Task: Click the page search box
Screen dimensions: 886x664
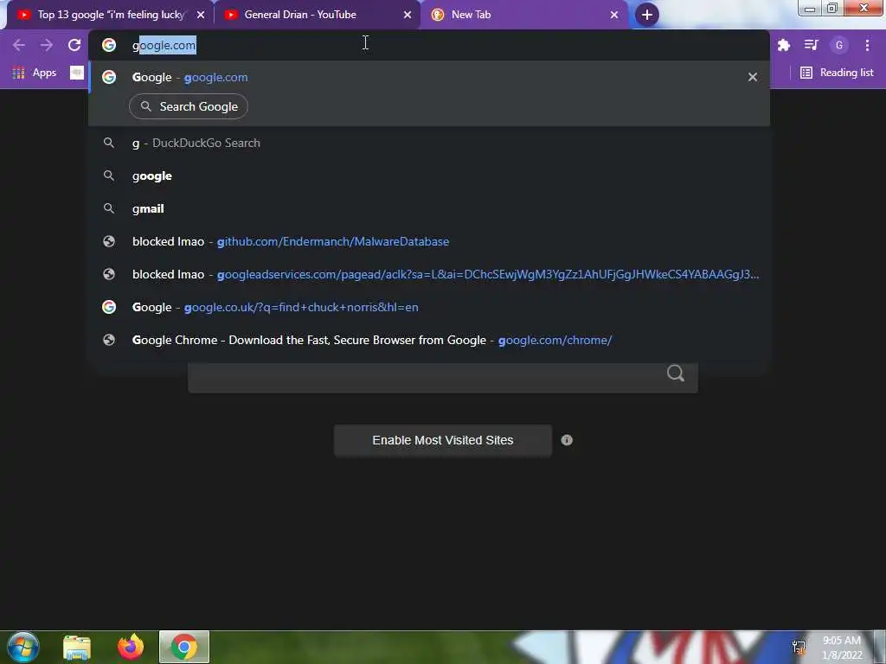Action: point(442,376)
